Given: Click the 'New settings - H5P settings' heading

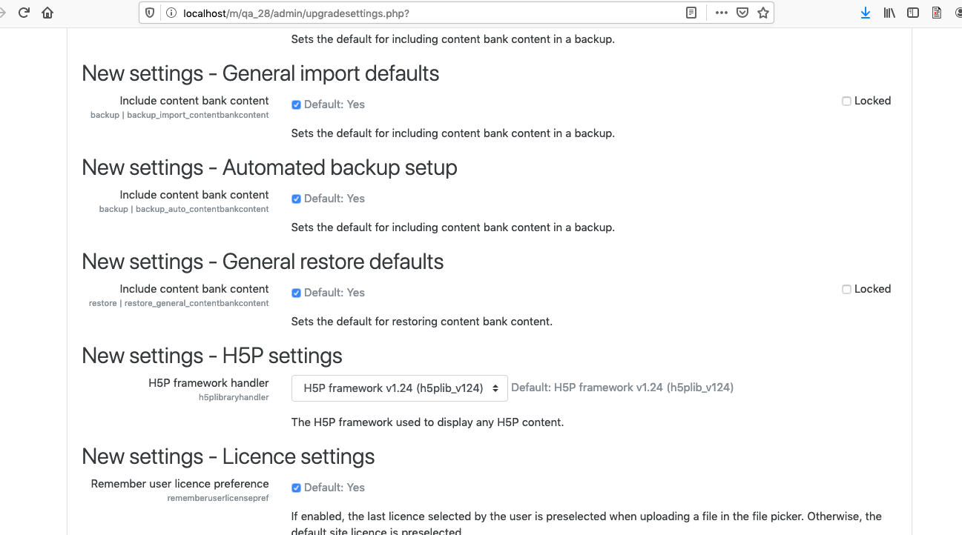Looking at the screenshot, I should coord(212,356).
